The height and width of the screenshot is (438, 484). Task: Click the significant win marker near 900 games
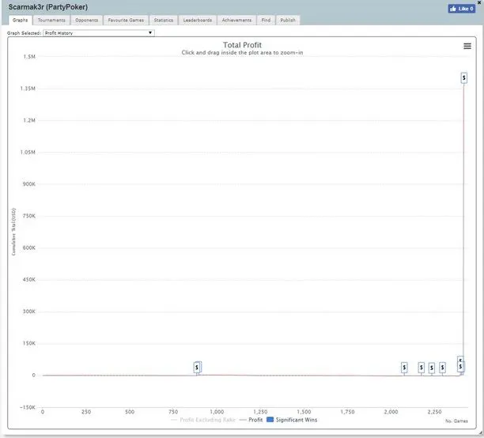[198, 367]
